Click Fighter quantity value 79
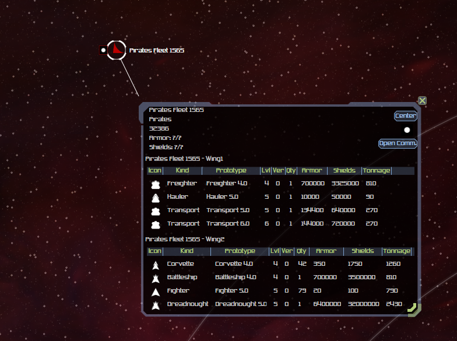The width and height of the screenshot is (457, 341). pyautogui.click(x=302, y=290)
